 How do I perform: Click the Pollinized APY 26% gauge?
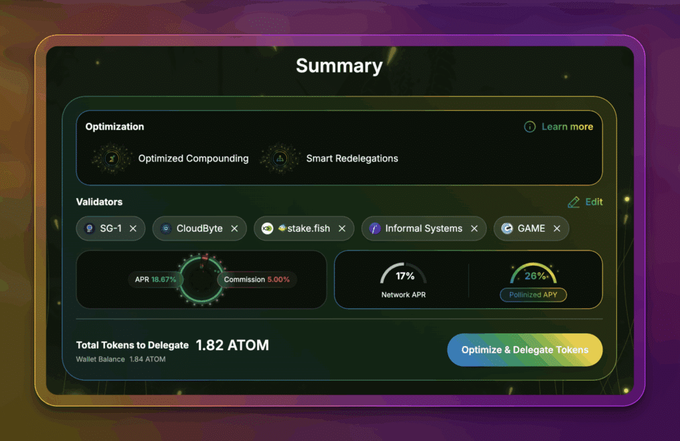[x=534, y=275]
